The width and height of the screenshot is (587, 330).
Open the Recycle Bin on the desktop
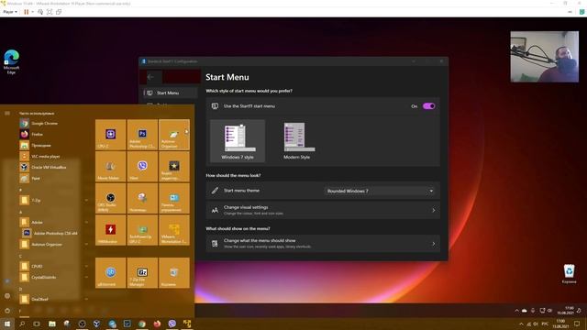click(569, 273)
